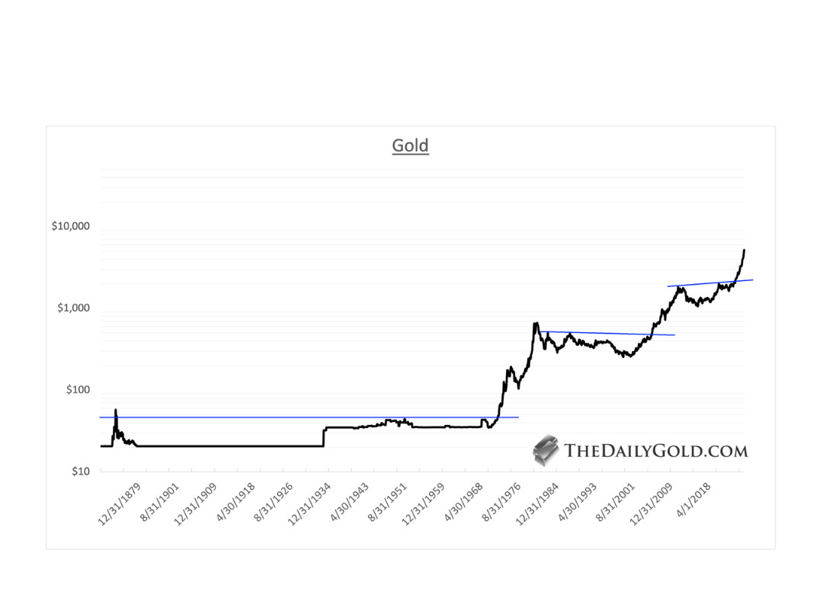The height and width of the screenshot is (607, 823).
Task: Click the upper blue trendline above $1,000
Action: [709, 283]
